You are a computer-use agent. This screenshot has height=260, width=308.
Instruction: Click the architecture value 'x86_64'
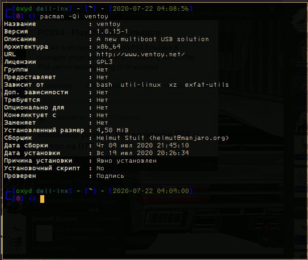click(109, 47)
